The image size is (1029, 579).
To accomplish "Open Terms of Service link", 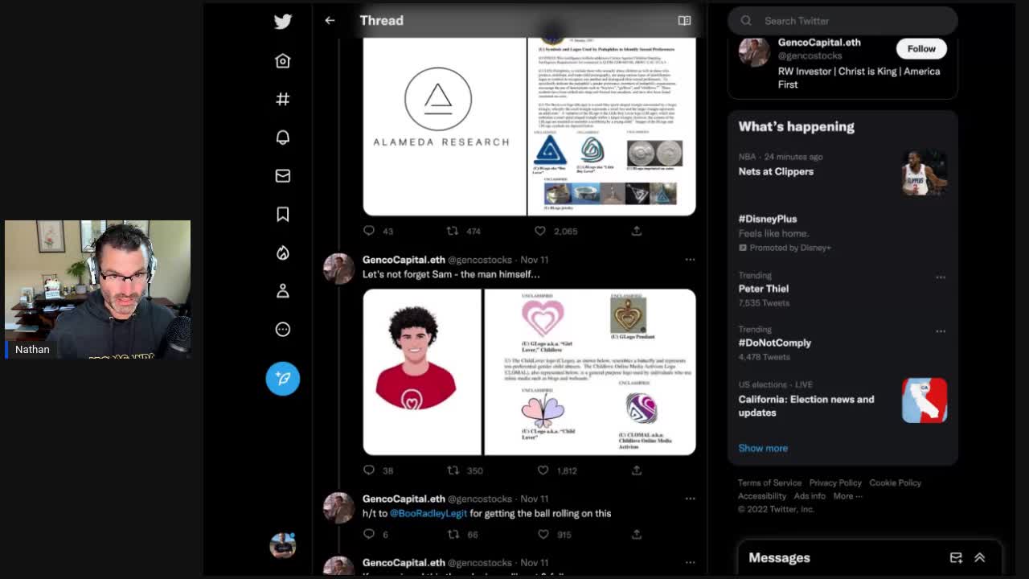I will click(769, 482).
